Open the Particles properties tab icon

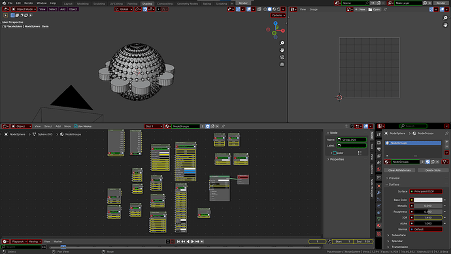pos(379,199)
